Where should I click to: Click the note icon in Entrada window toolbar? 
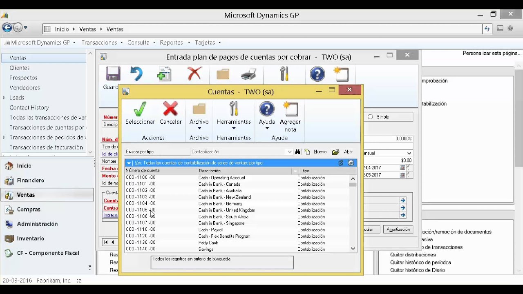pos(341,74)
